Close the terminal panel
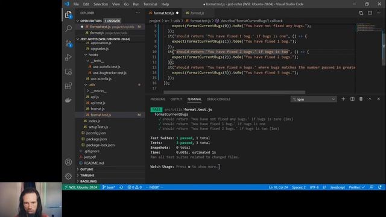The width and height of the screenshot is (386, 217). tap(378, 99)
